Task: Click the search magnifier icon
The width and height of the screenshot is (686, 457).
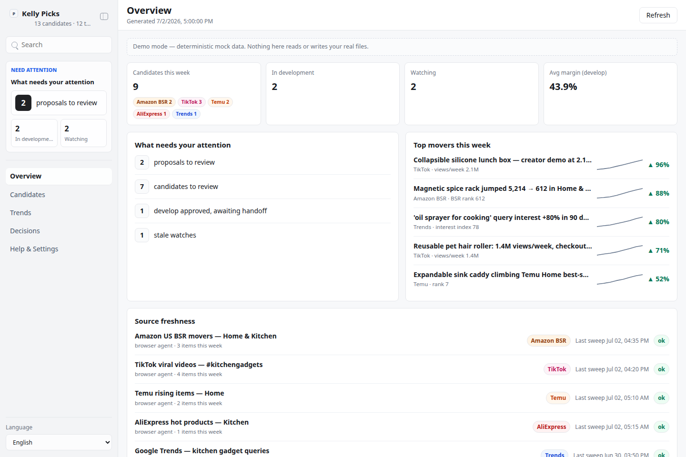Action: tap(15, 45)
